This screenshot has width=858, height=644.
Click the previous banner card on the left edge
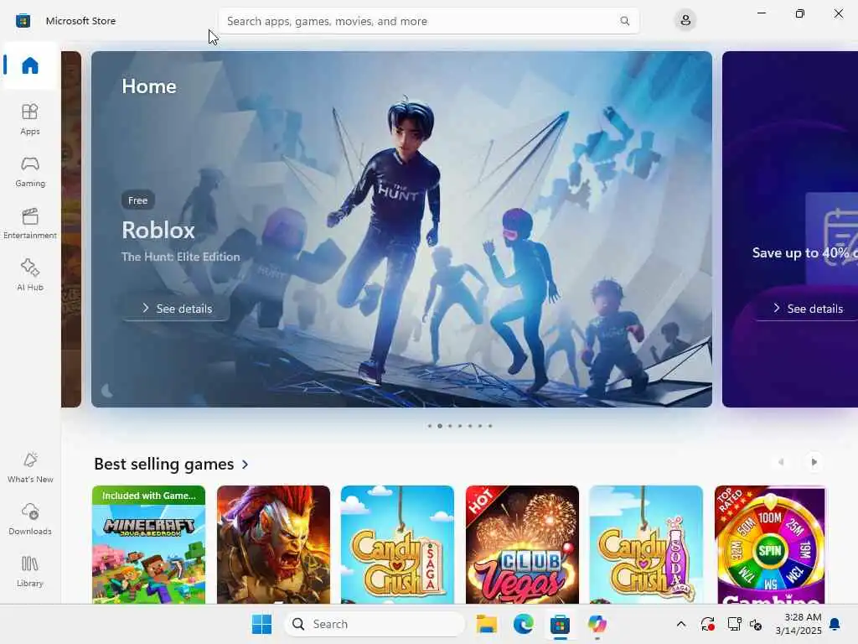coord(71,229)
